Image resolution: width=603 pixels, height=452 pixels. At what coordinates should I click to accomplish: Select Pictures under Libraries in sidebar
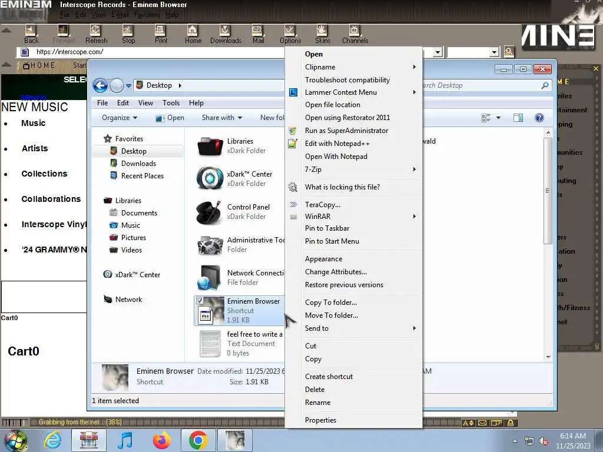[x=134, y=238]
